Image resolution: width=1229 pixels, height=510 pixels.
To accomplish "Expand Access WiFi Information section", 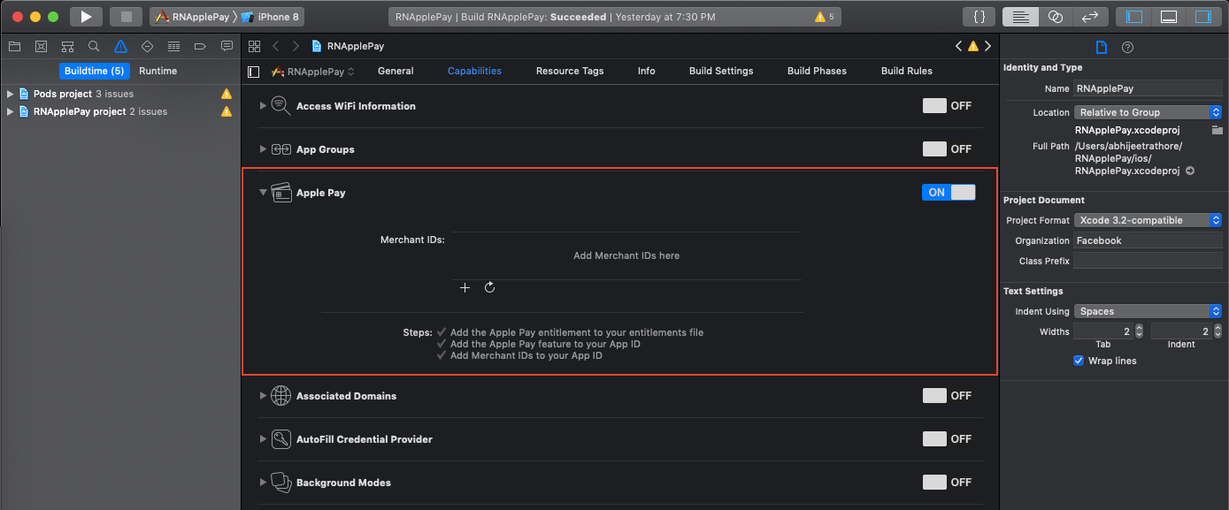I will coord(263,106).
